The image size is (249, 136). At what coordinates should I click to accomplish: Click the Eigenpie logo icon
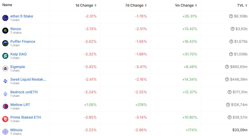(x=5, y=69)
